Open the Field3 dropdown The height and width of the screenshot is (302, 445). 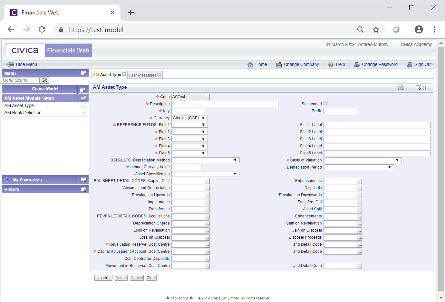click(189, 139)
